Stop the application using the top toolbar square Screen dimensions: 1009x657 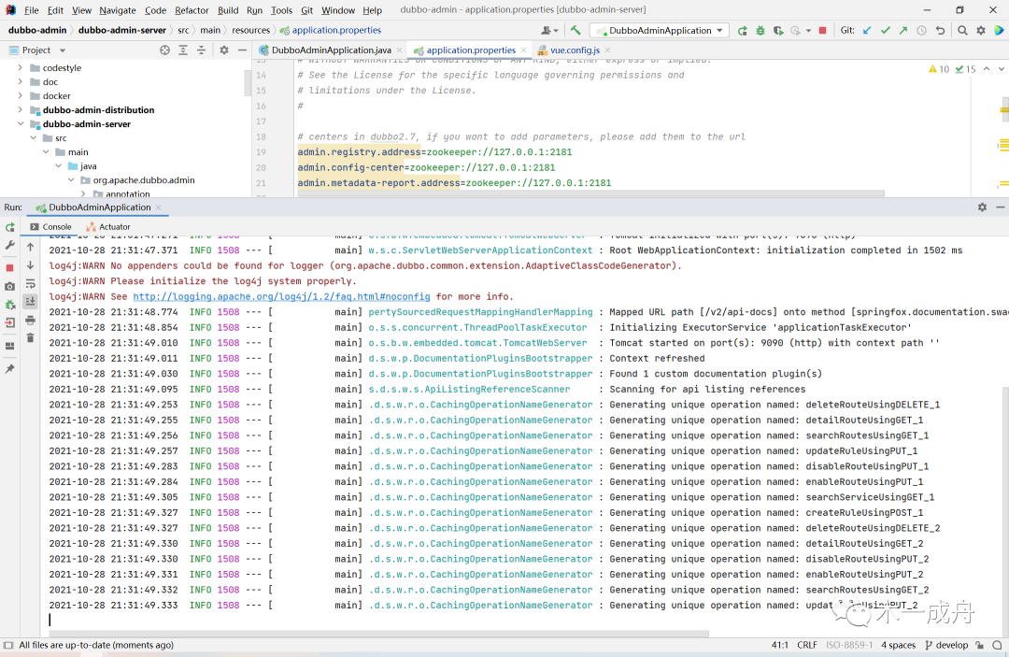(x=822, y=30)
